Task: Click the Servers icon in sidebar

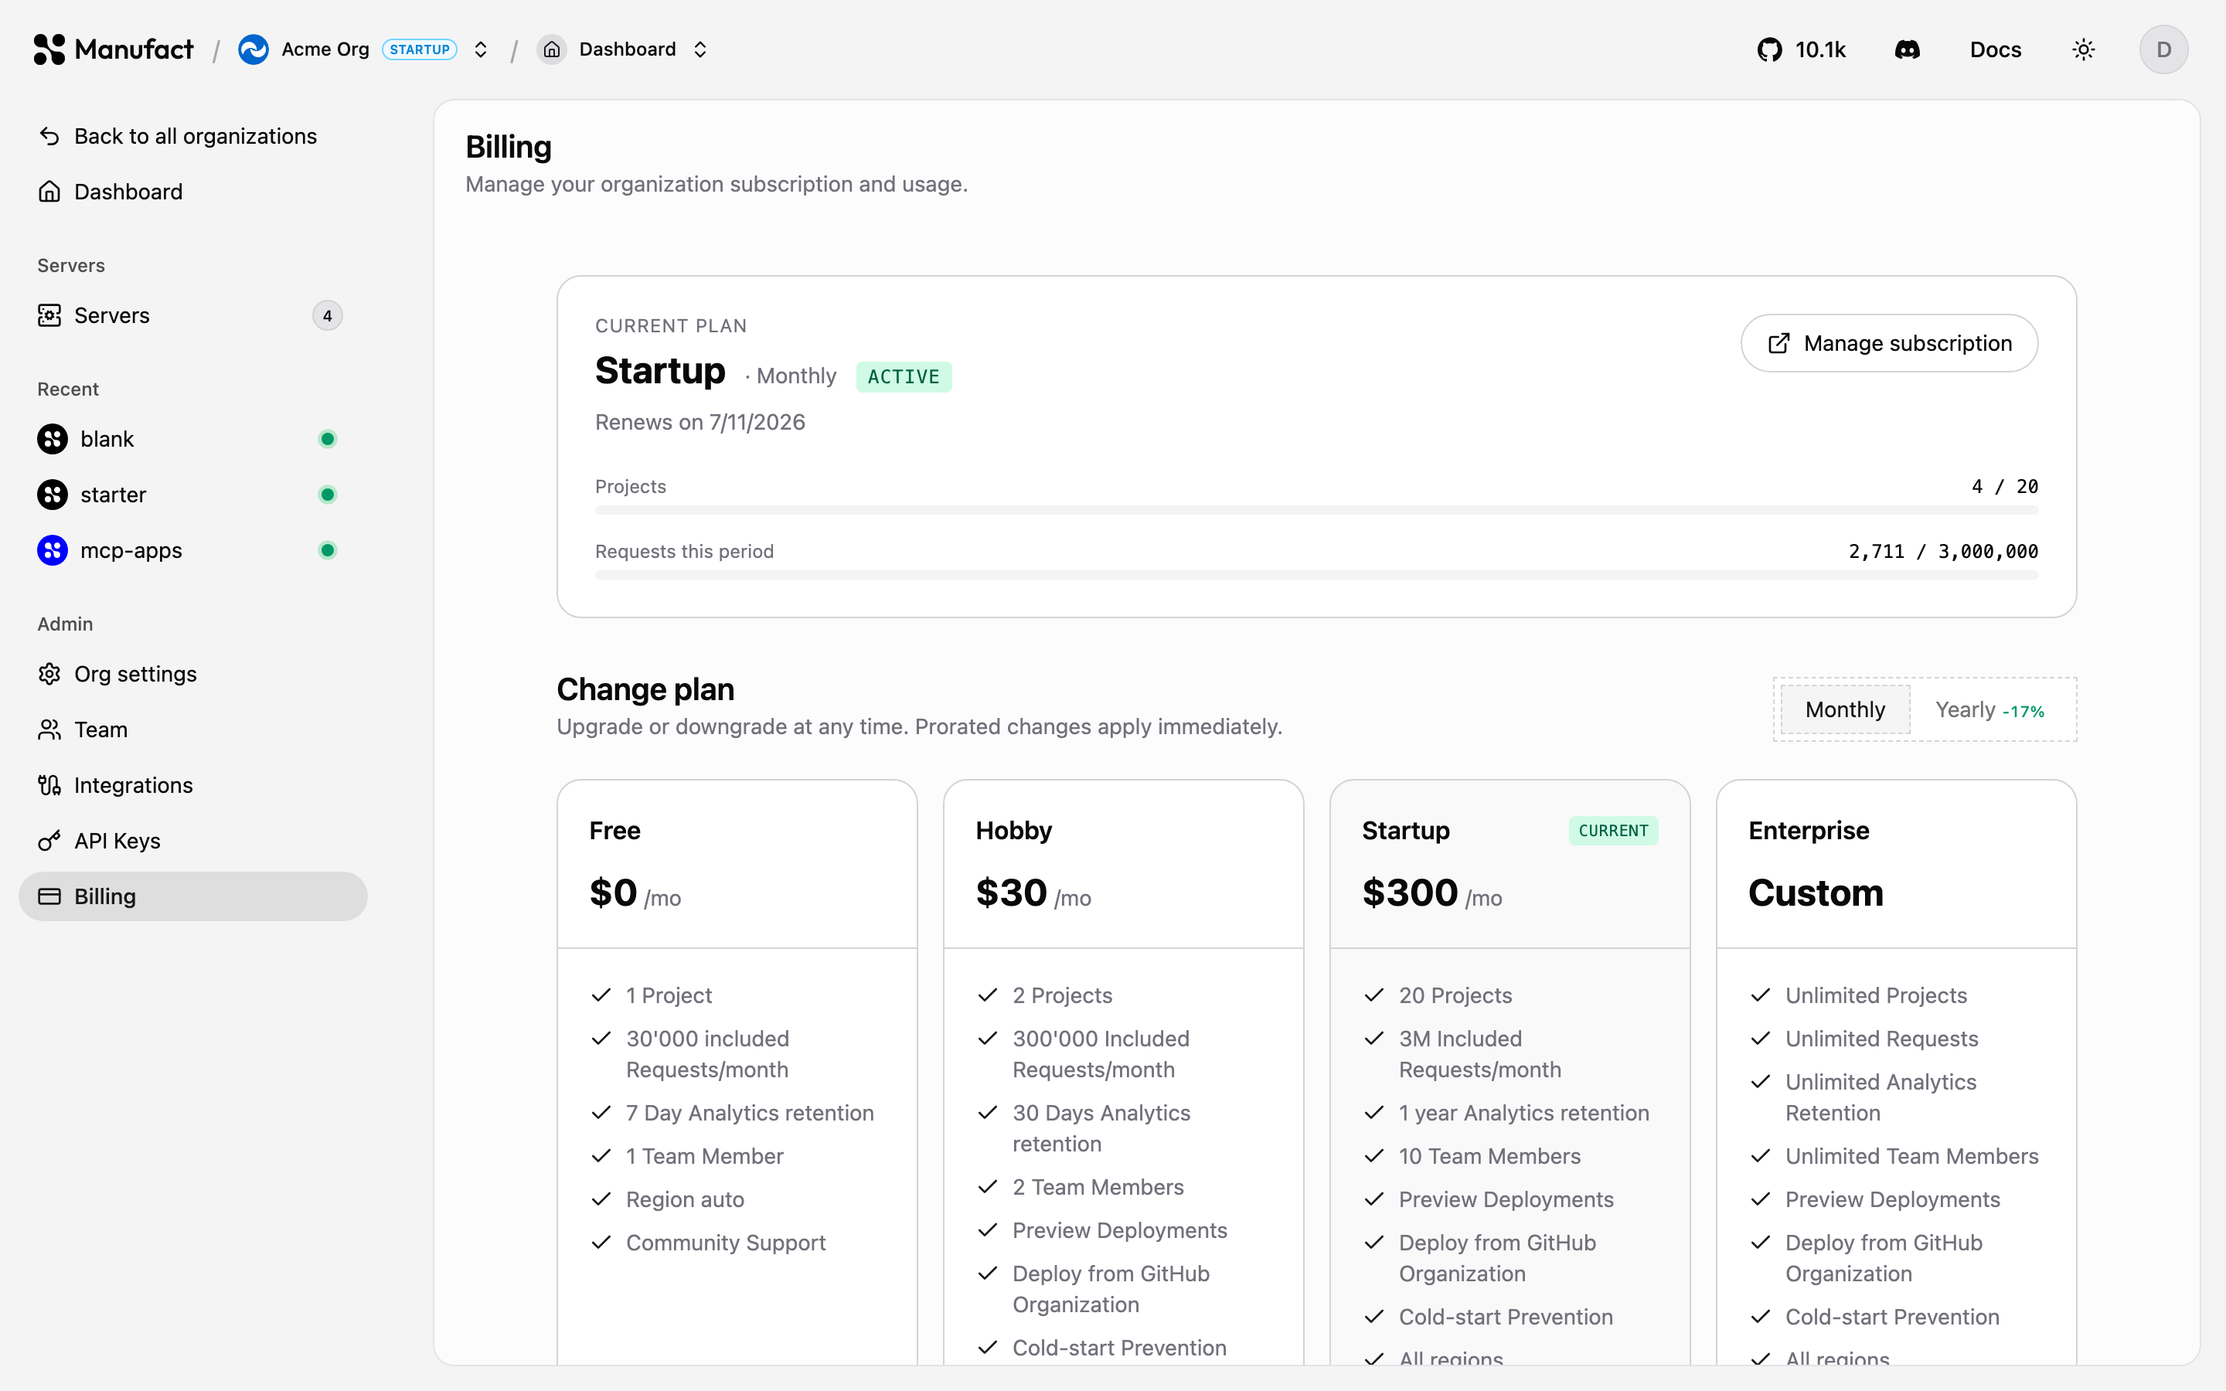Action: [x=49, y=315]
